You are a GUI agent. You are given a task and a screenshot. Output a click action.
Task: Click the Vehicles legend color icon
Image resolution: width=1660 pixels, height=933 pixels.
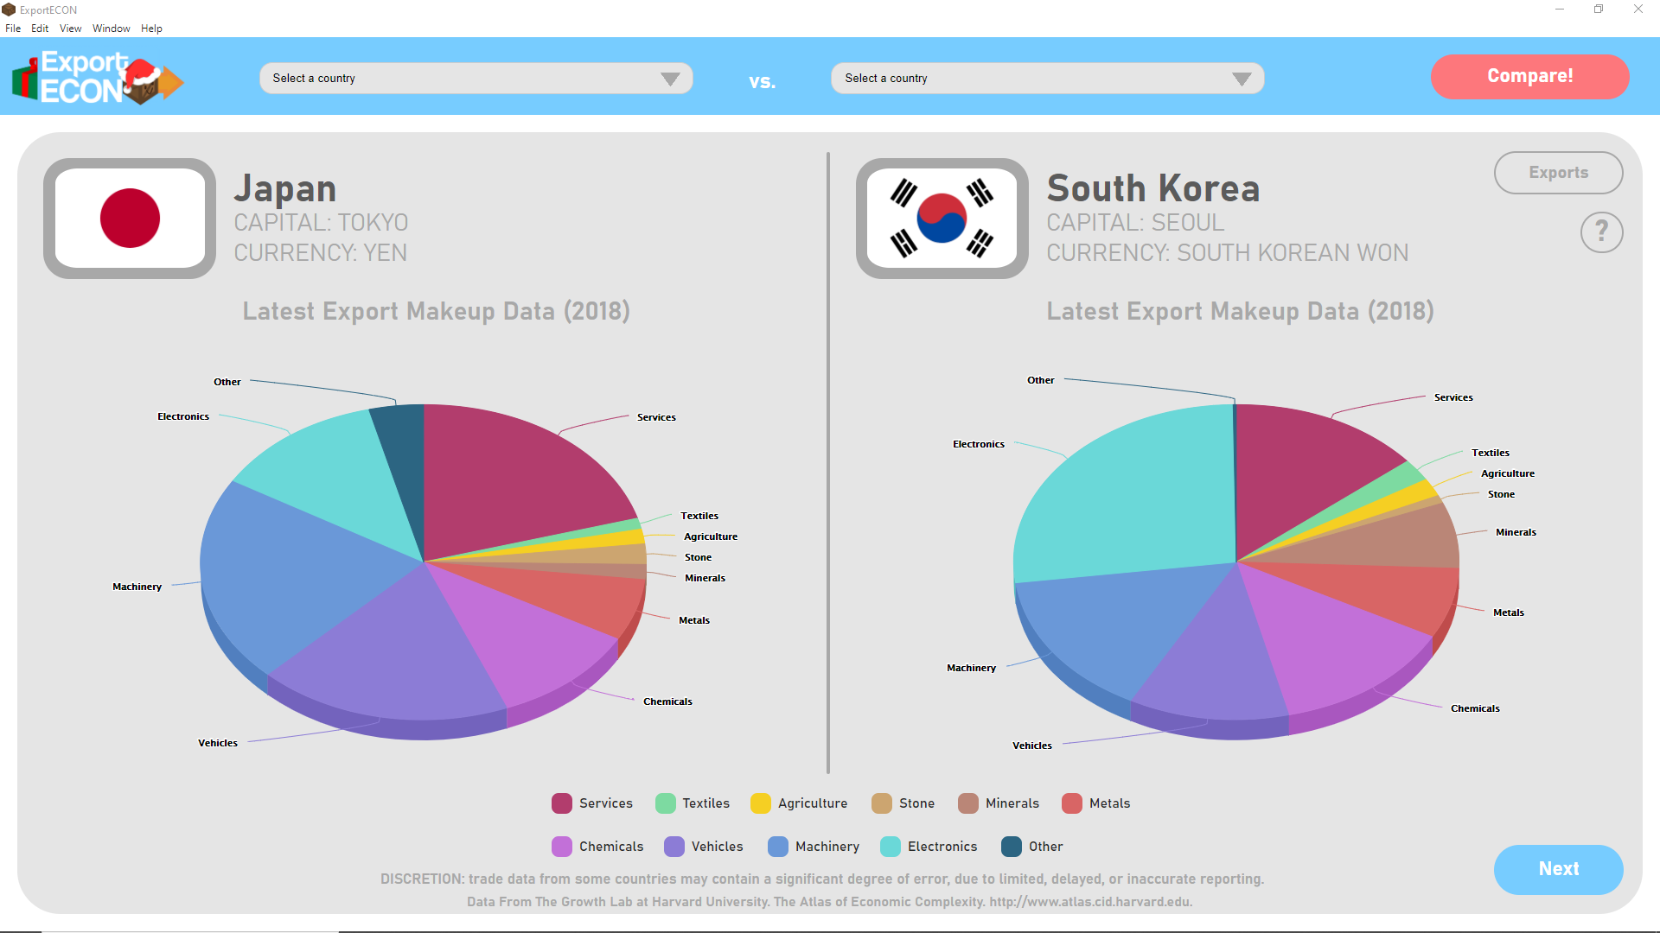point(674,847)
